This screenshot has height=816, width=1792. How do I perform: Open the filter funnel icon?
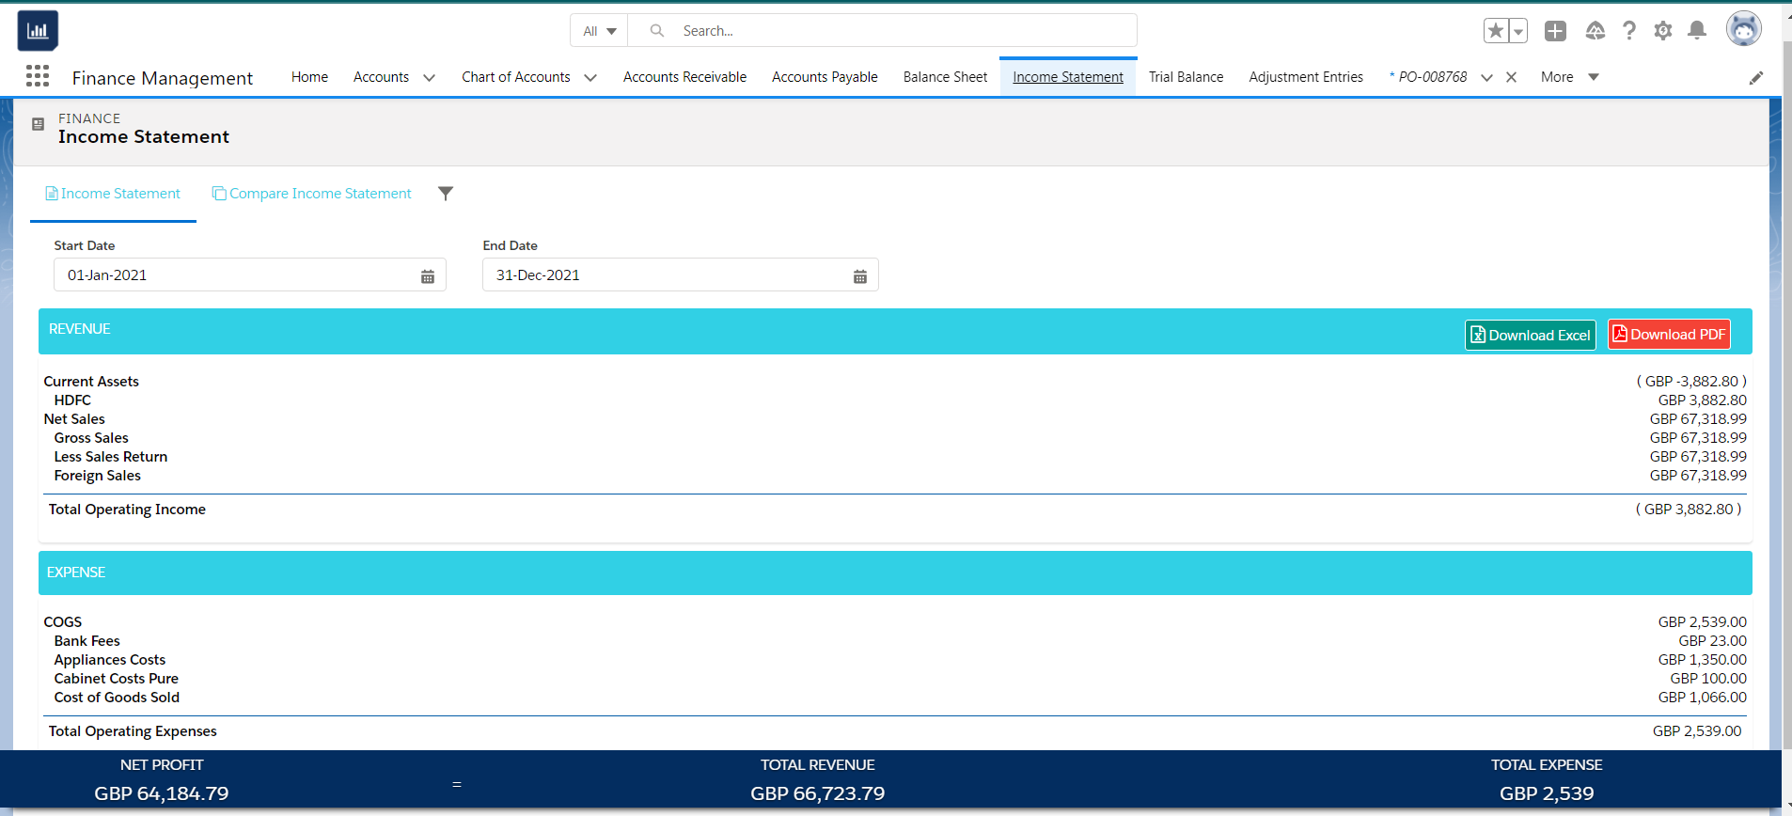click(x=446, y=194)
